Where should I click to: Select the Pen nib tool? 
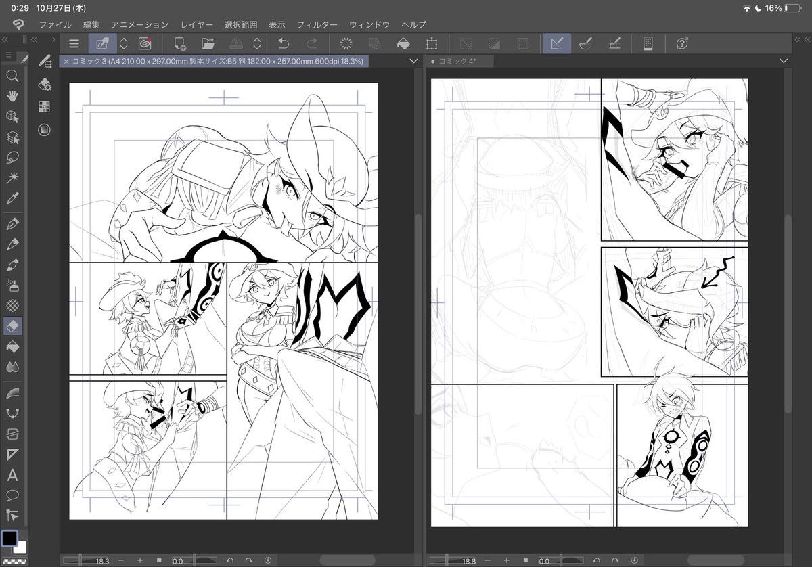point(12,223)
